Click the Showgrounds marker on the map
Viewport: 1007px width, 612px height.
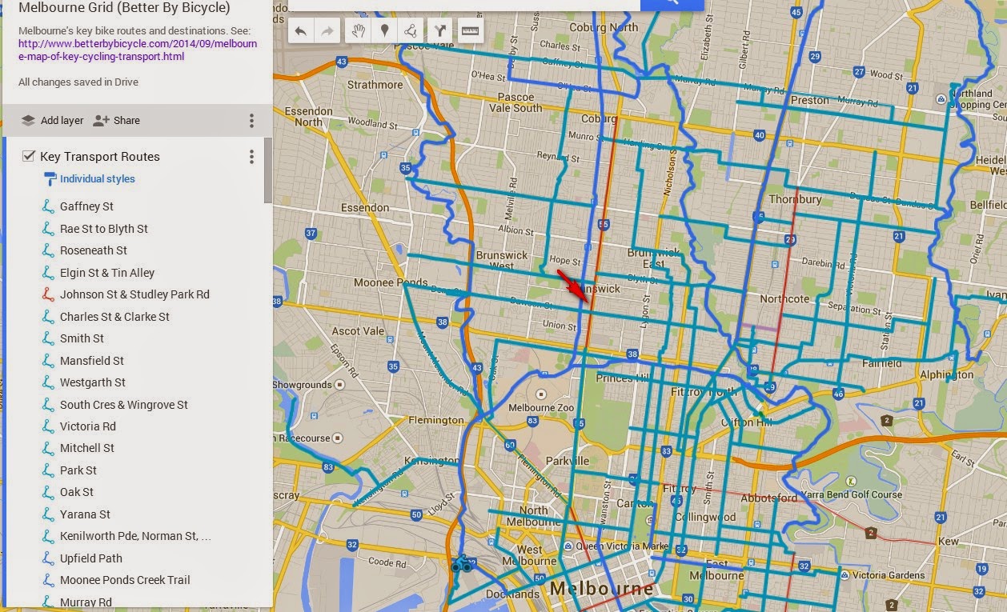(339, 385)
